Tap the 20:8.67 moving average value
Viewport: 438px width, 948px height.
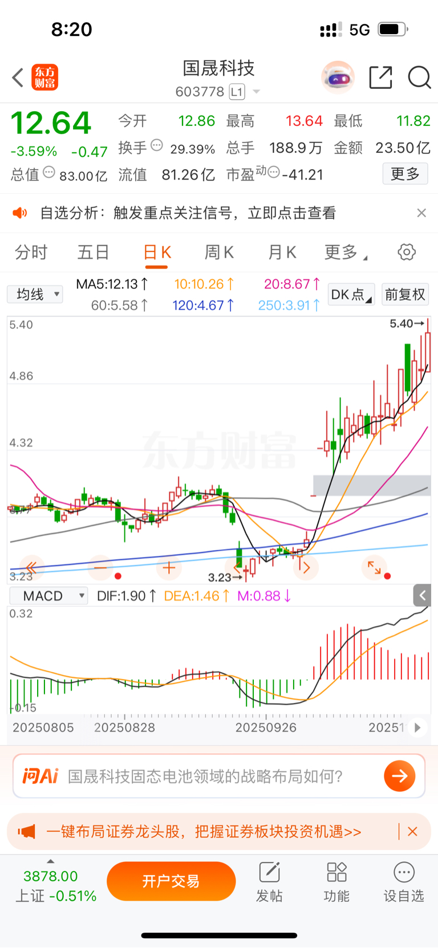coord(293,284)
